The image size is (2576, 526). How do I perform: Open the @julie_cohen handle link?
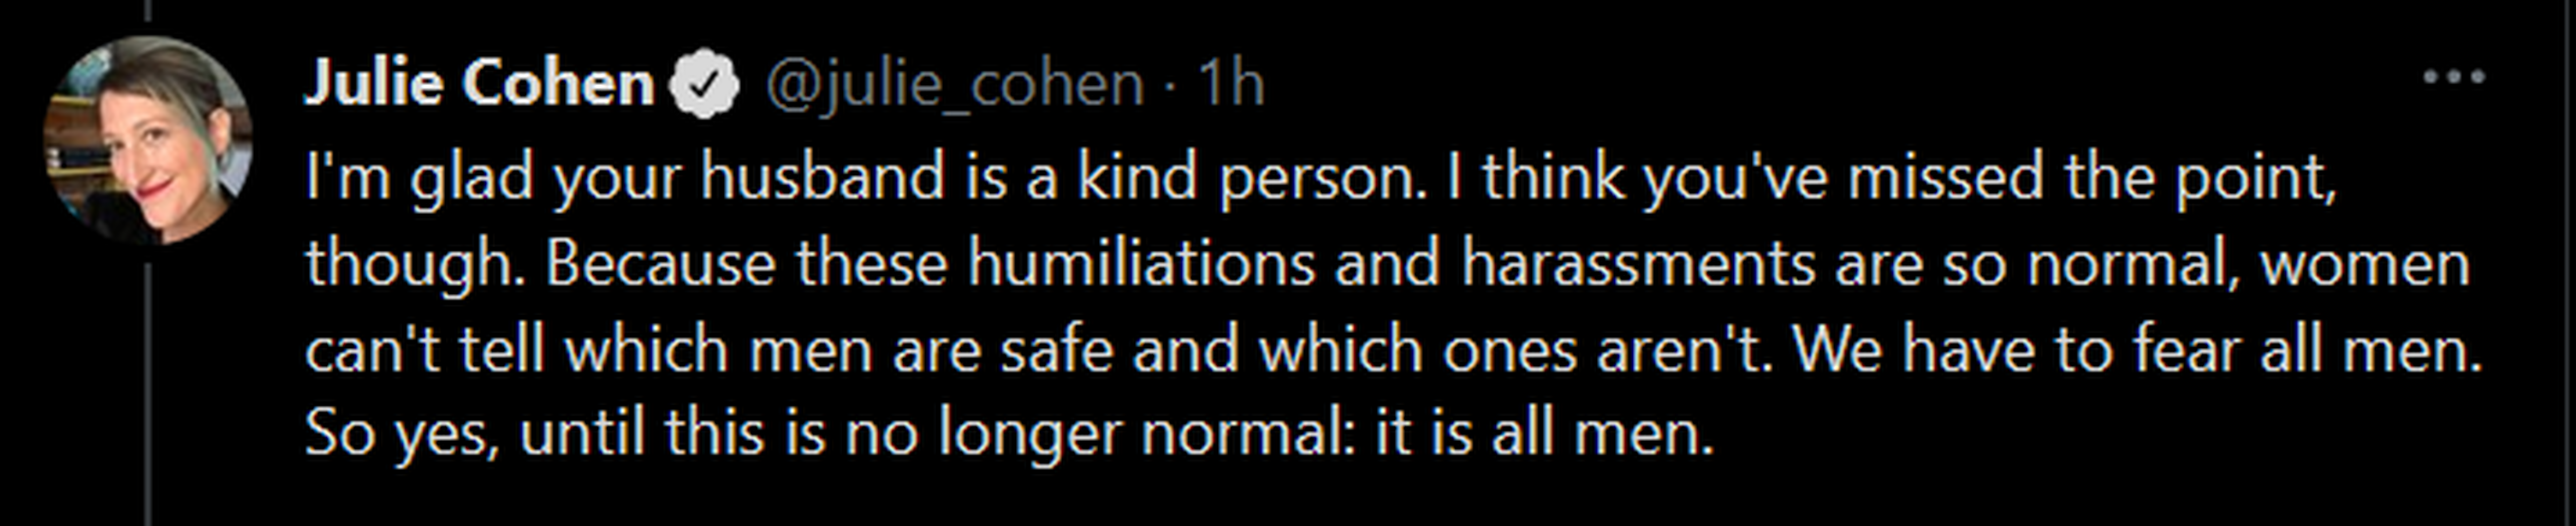954,84
